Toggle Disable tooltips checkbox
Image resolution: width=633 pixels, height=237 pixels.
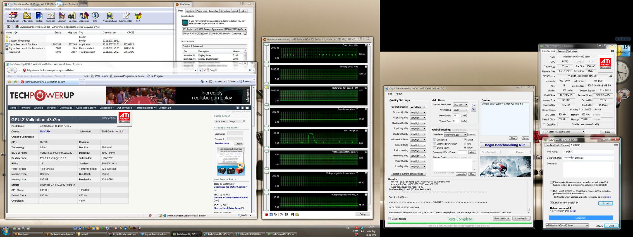390,219
